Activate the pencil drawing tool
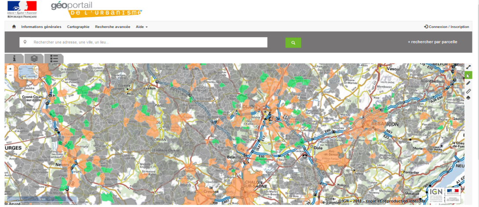This screenshot has height=207, width=479. click(468, 83)
